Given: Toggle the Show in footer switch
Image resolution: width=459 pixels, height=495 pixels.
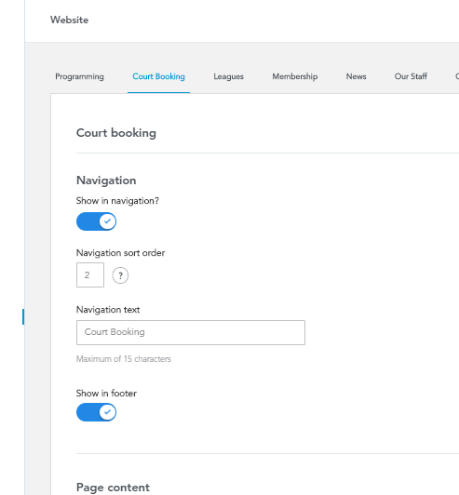Looking at the screenshot, I should 96,412.
